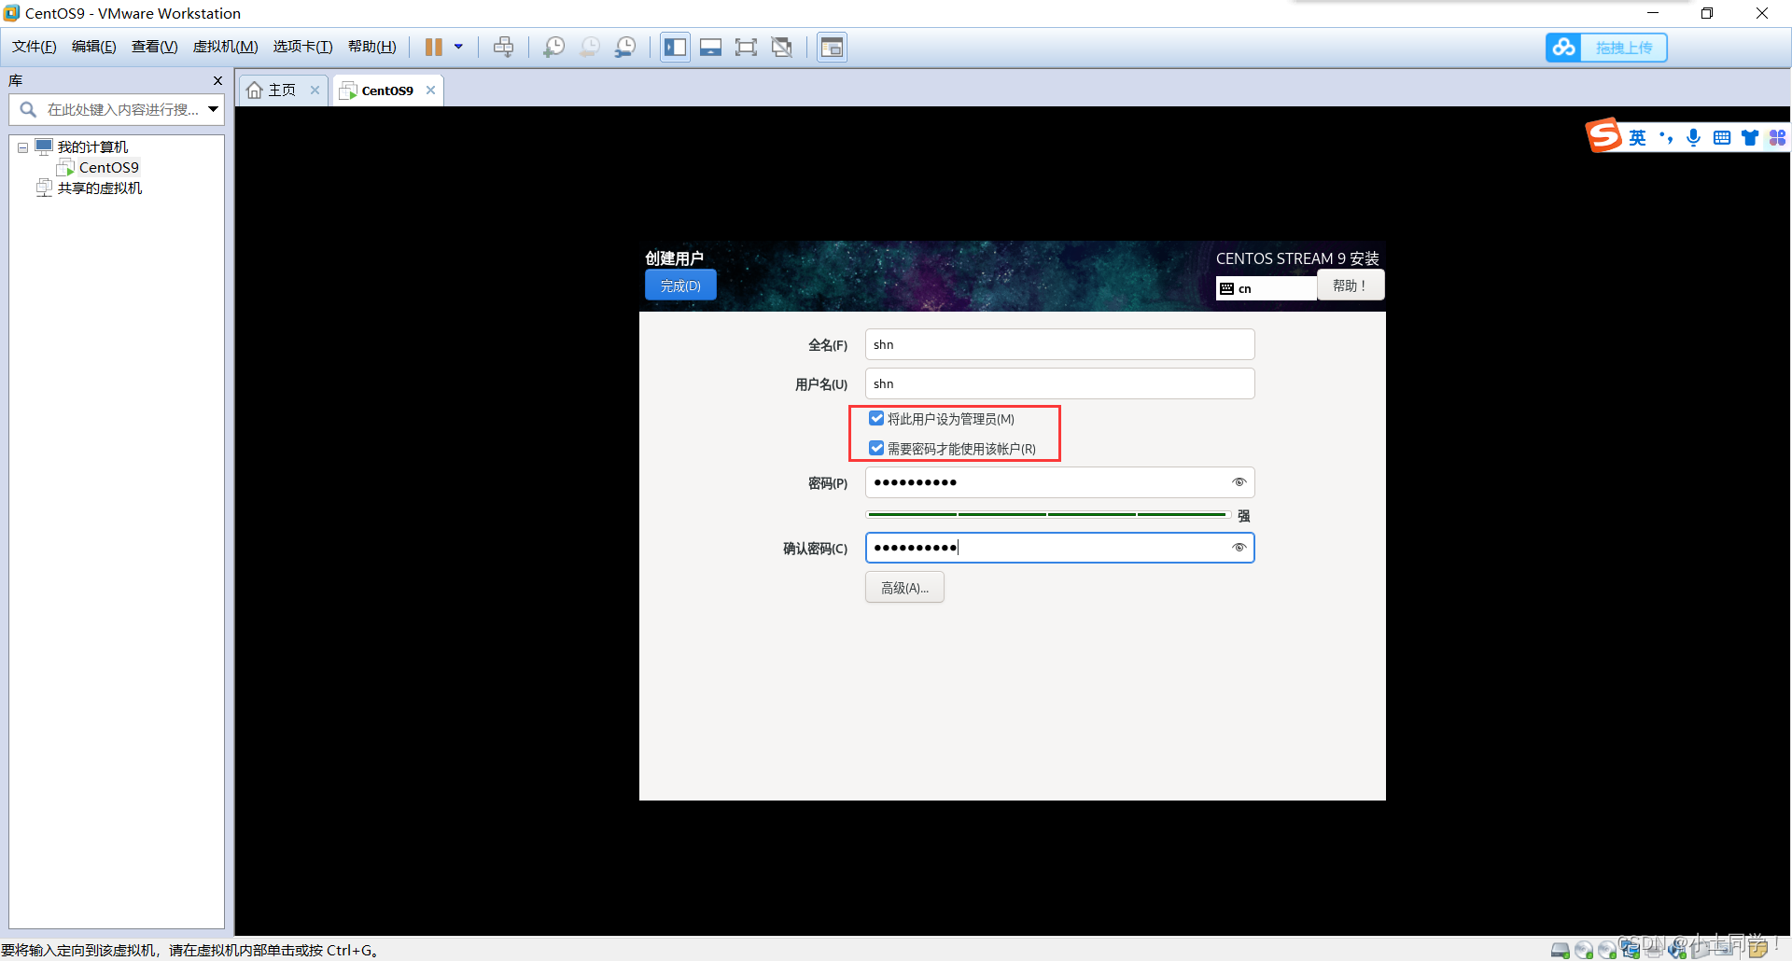Click the full name input field

click(x=1059, y=345)
